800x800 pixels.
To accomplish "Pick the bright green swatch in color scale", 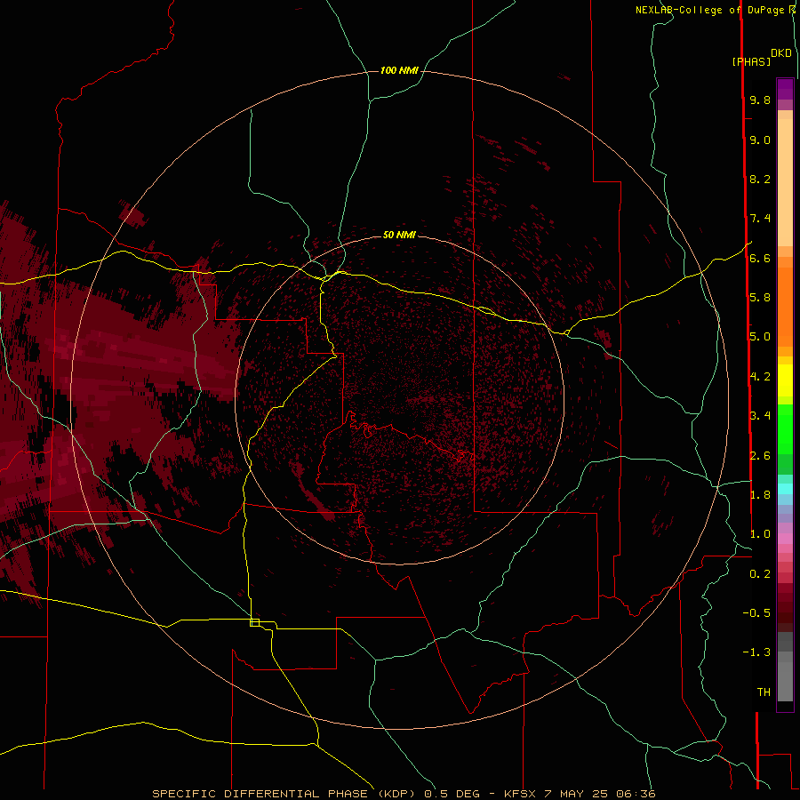I will tap(785, 429).
